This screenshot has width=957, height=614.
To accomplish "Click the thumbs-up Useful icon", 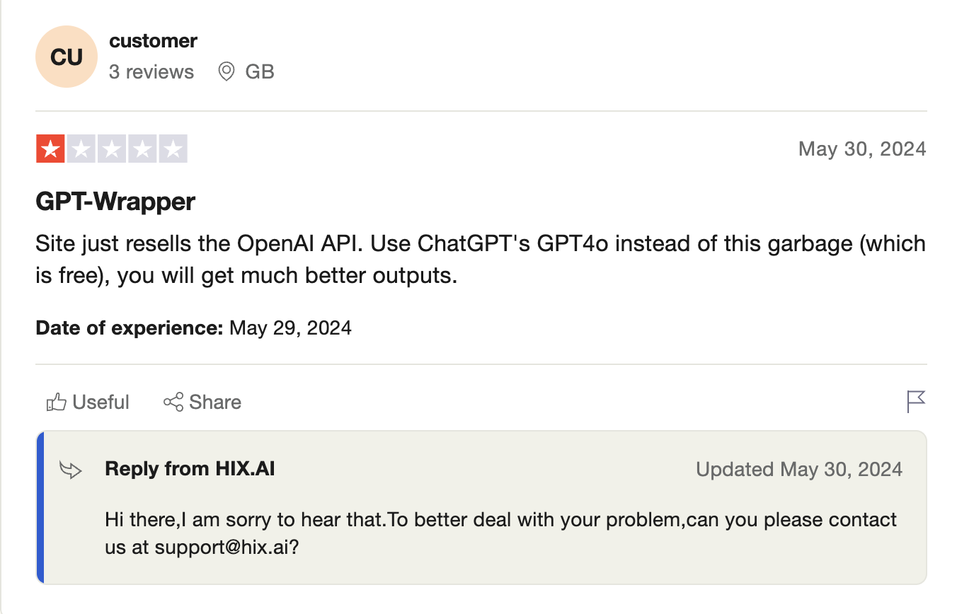I will coord(56,402).
